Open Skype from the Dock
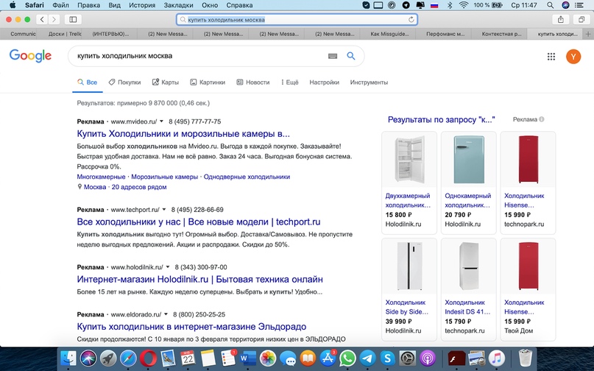 (x=388, y=358)
